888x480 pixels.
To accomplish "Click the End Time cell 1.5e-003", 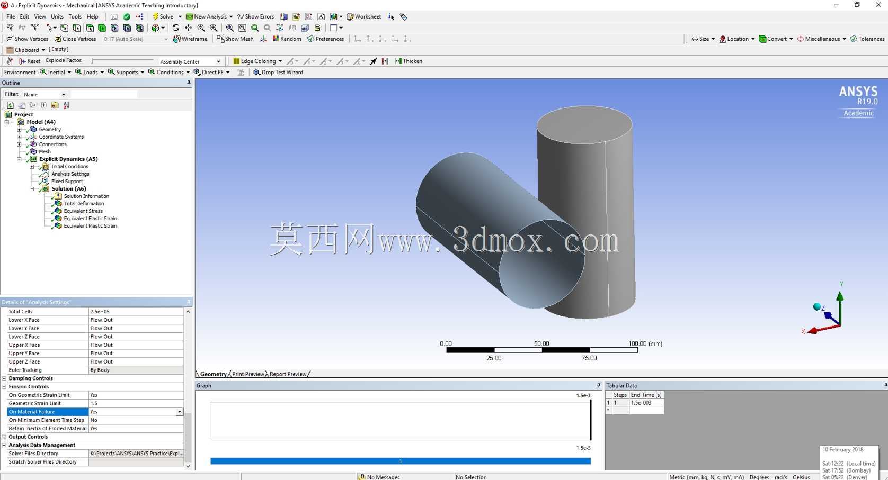I will pyautogui.click(x=646, y=403).
